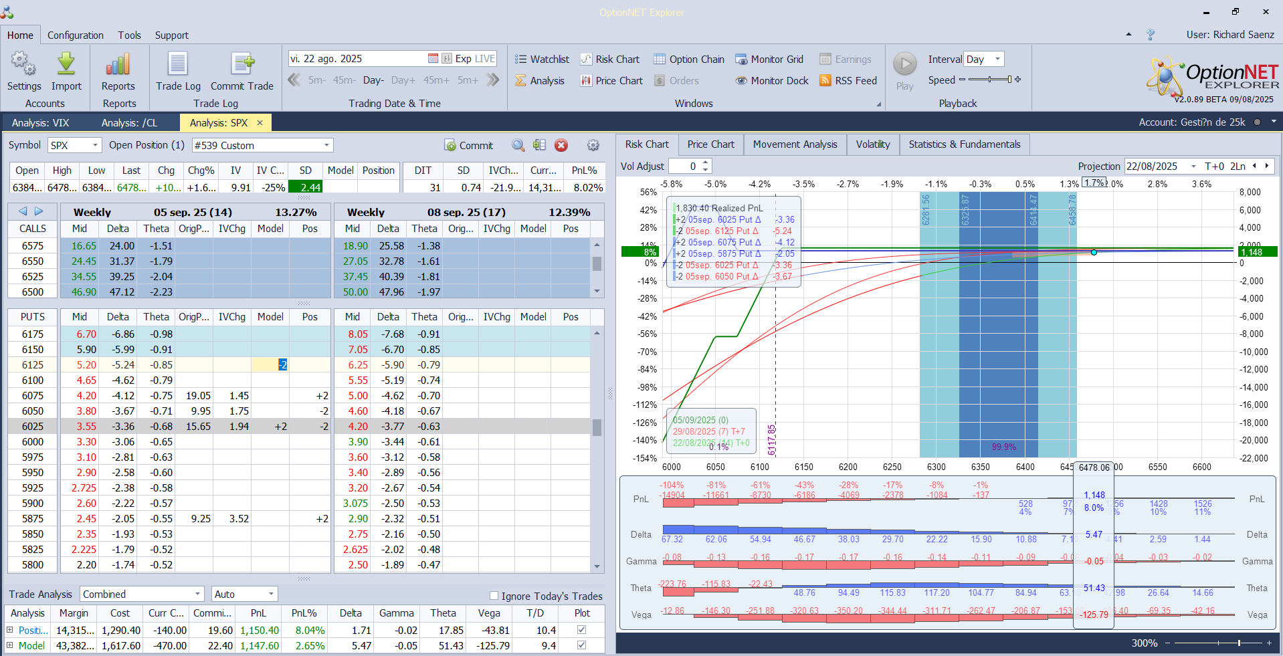This screenshot has width=1283, height=656.
Task: Expand the Position analysis row
Action: 10,630
